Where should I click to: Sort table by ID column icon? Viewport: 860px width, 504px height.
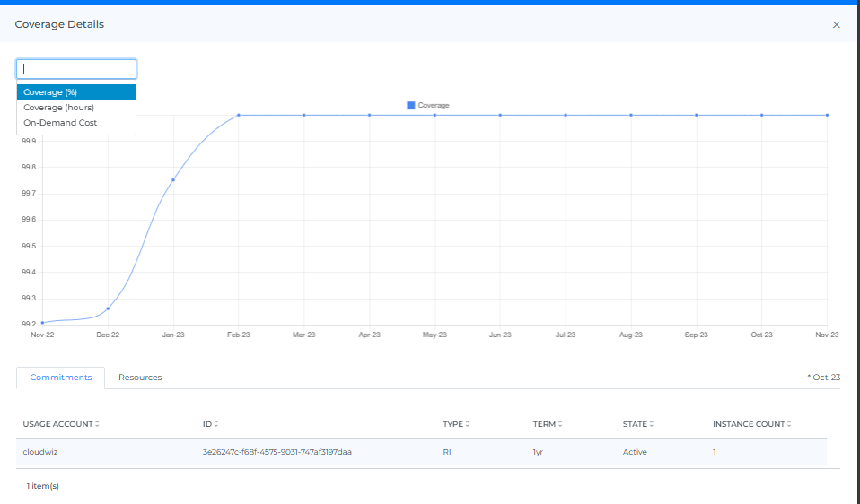(x=216, y=424)
